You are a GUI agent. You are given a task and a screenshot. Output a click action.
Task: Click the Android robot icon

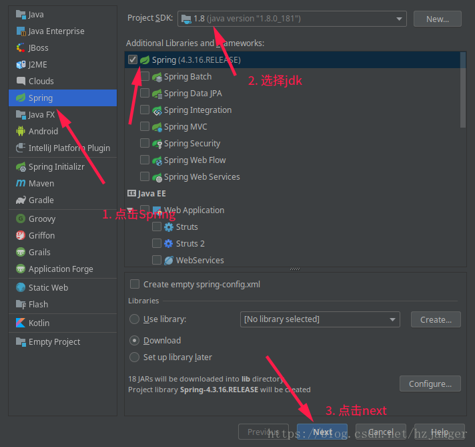[x=21, y=131]
